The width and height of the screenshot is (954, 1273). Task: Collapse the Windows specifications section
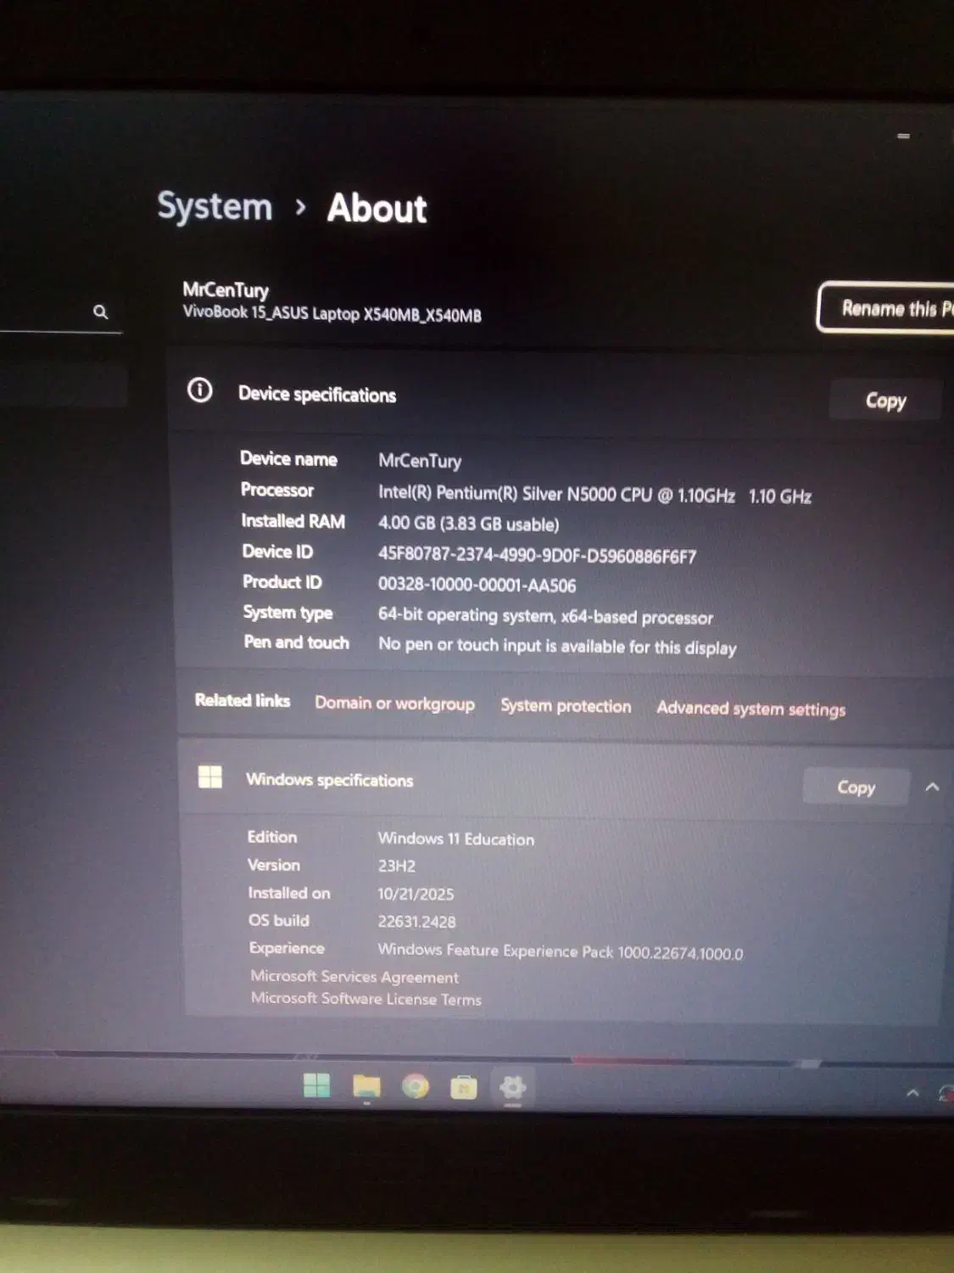tap(932, 787)
